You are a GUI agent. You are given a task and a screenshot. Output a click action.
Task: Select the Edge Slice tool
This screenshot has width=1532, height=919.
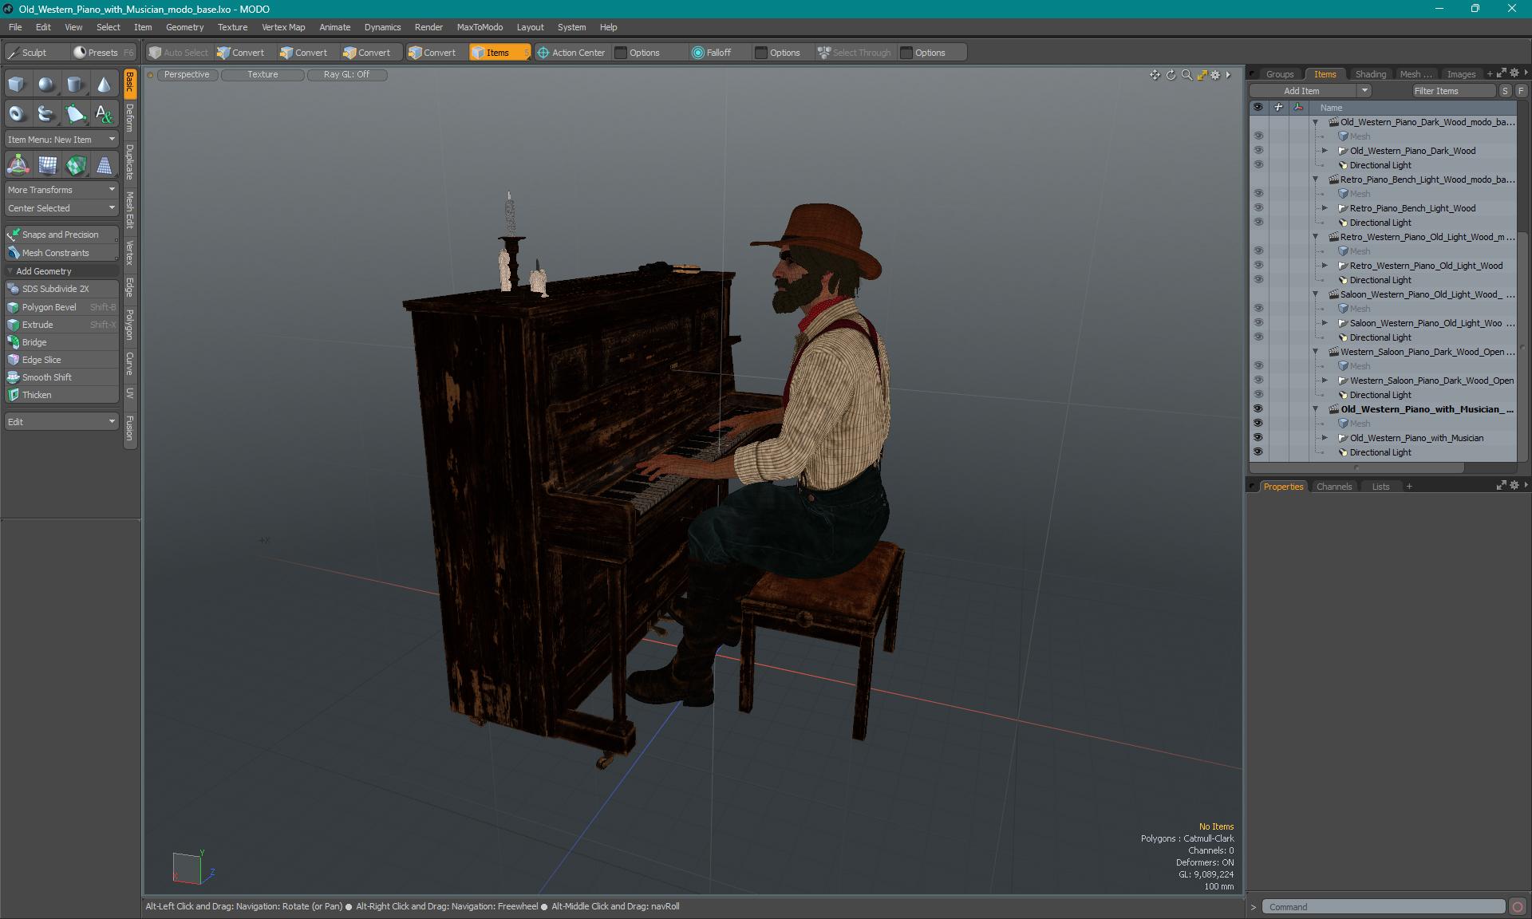coord(61,360)
